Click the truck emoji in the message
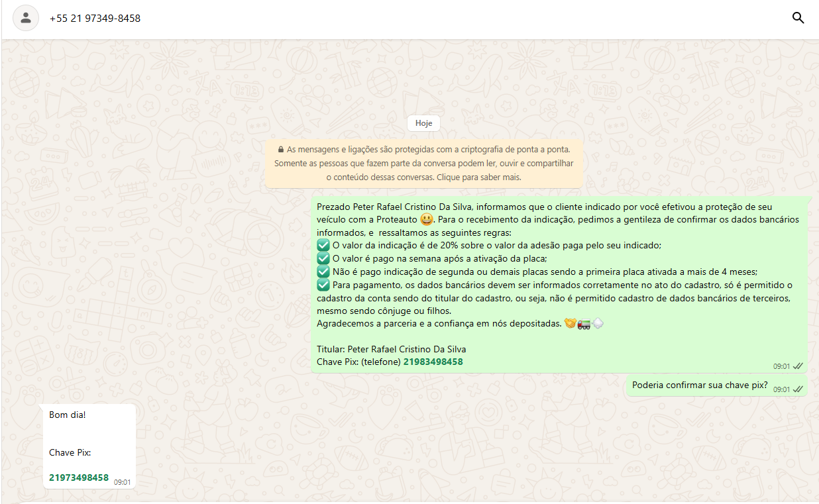Screen dimensions: 819x504 tap(584, 324)
